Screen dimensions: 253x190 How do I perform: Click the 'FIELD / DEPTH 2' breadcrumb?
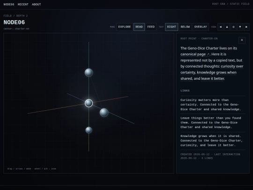[15, 16]
